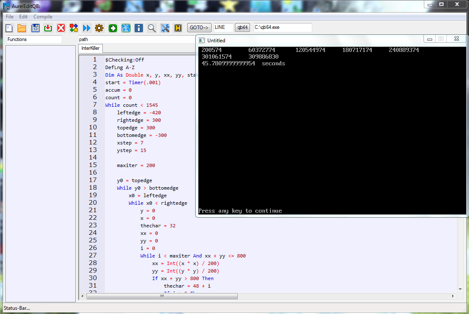The width and height of the screenshot is (469, 314).
Task: Open the Compile menu
Action: 43,17
